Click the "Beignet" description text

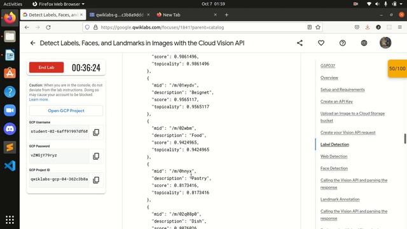tap(201, 92)
